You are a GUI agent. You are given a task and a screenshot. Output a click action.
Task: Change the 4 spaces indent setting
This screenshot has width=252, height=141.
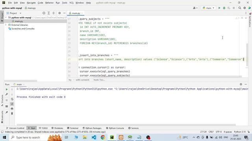(x=228, y=132)
